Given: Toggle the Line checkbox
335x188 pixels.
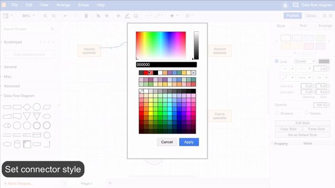Looking at the screenshot, I should point(276,61).
